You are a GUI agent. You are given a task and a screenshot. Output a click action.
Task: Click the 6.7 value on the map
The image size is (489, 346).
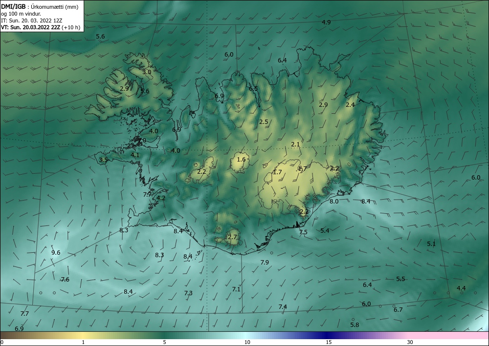398,309
